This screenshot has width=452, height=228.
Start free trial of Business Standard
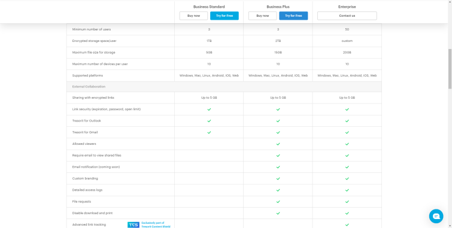225,16
